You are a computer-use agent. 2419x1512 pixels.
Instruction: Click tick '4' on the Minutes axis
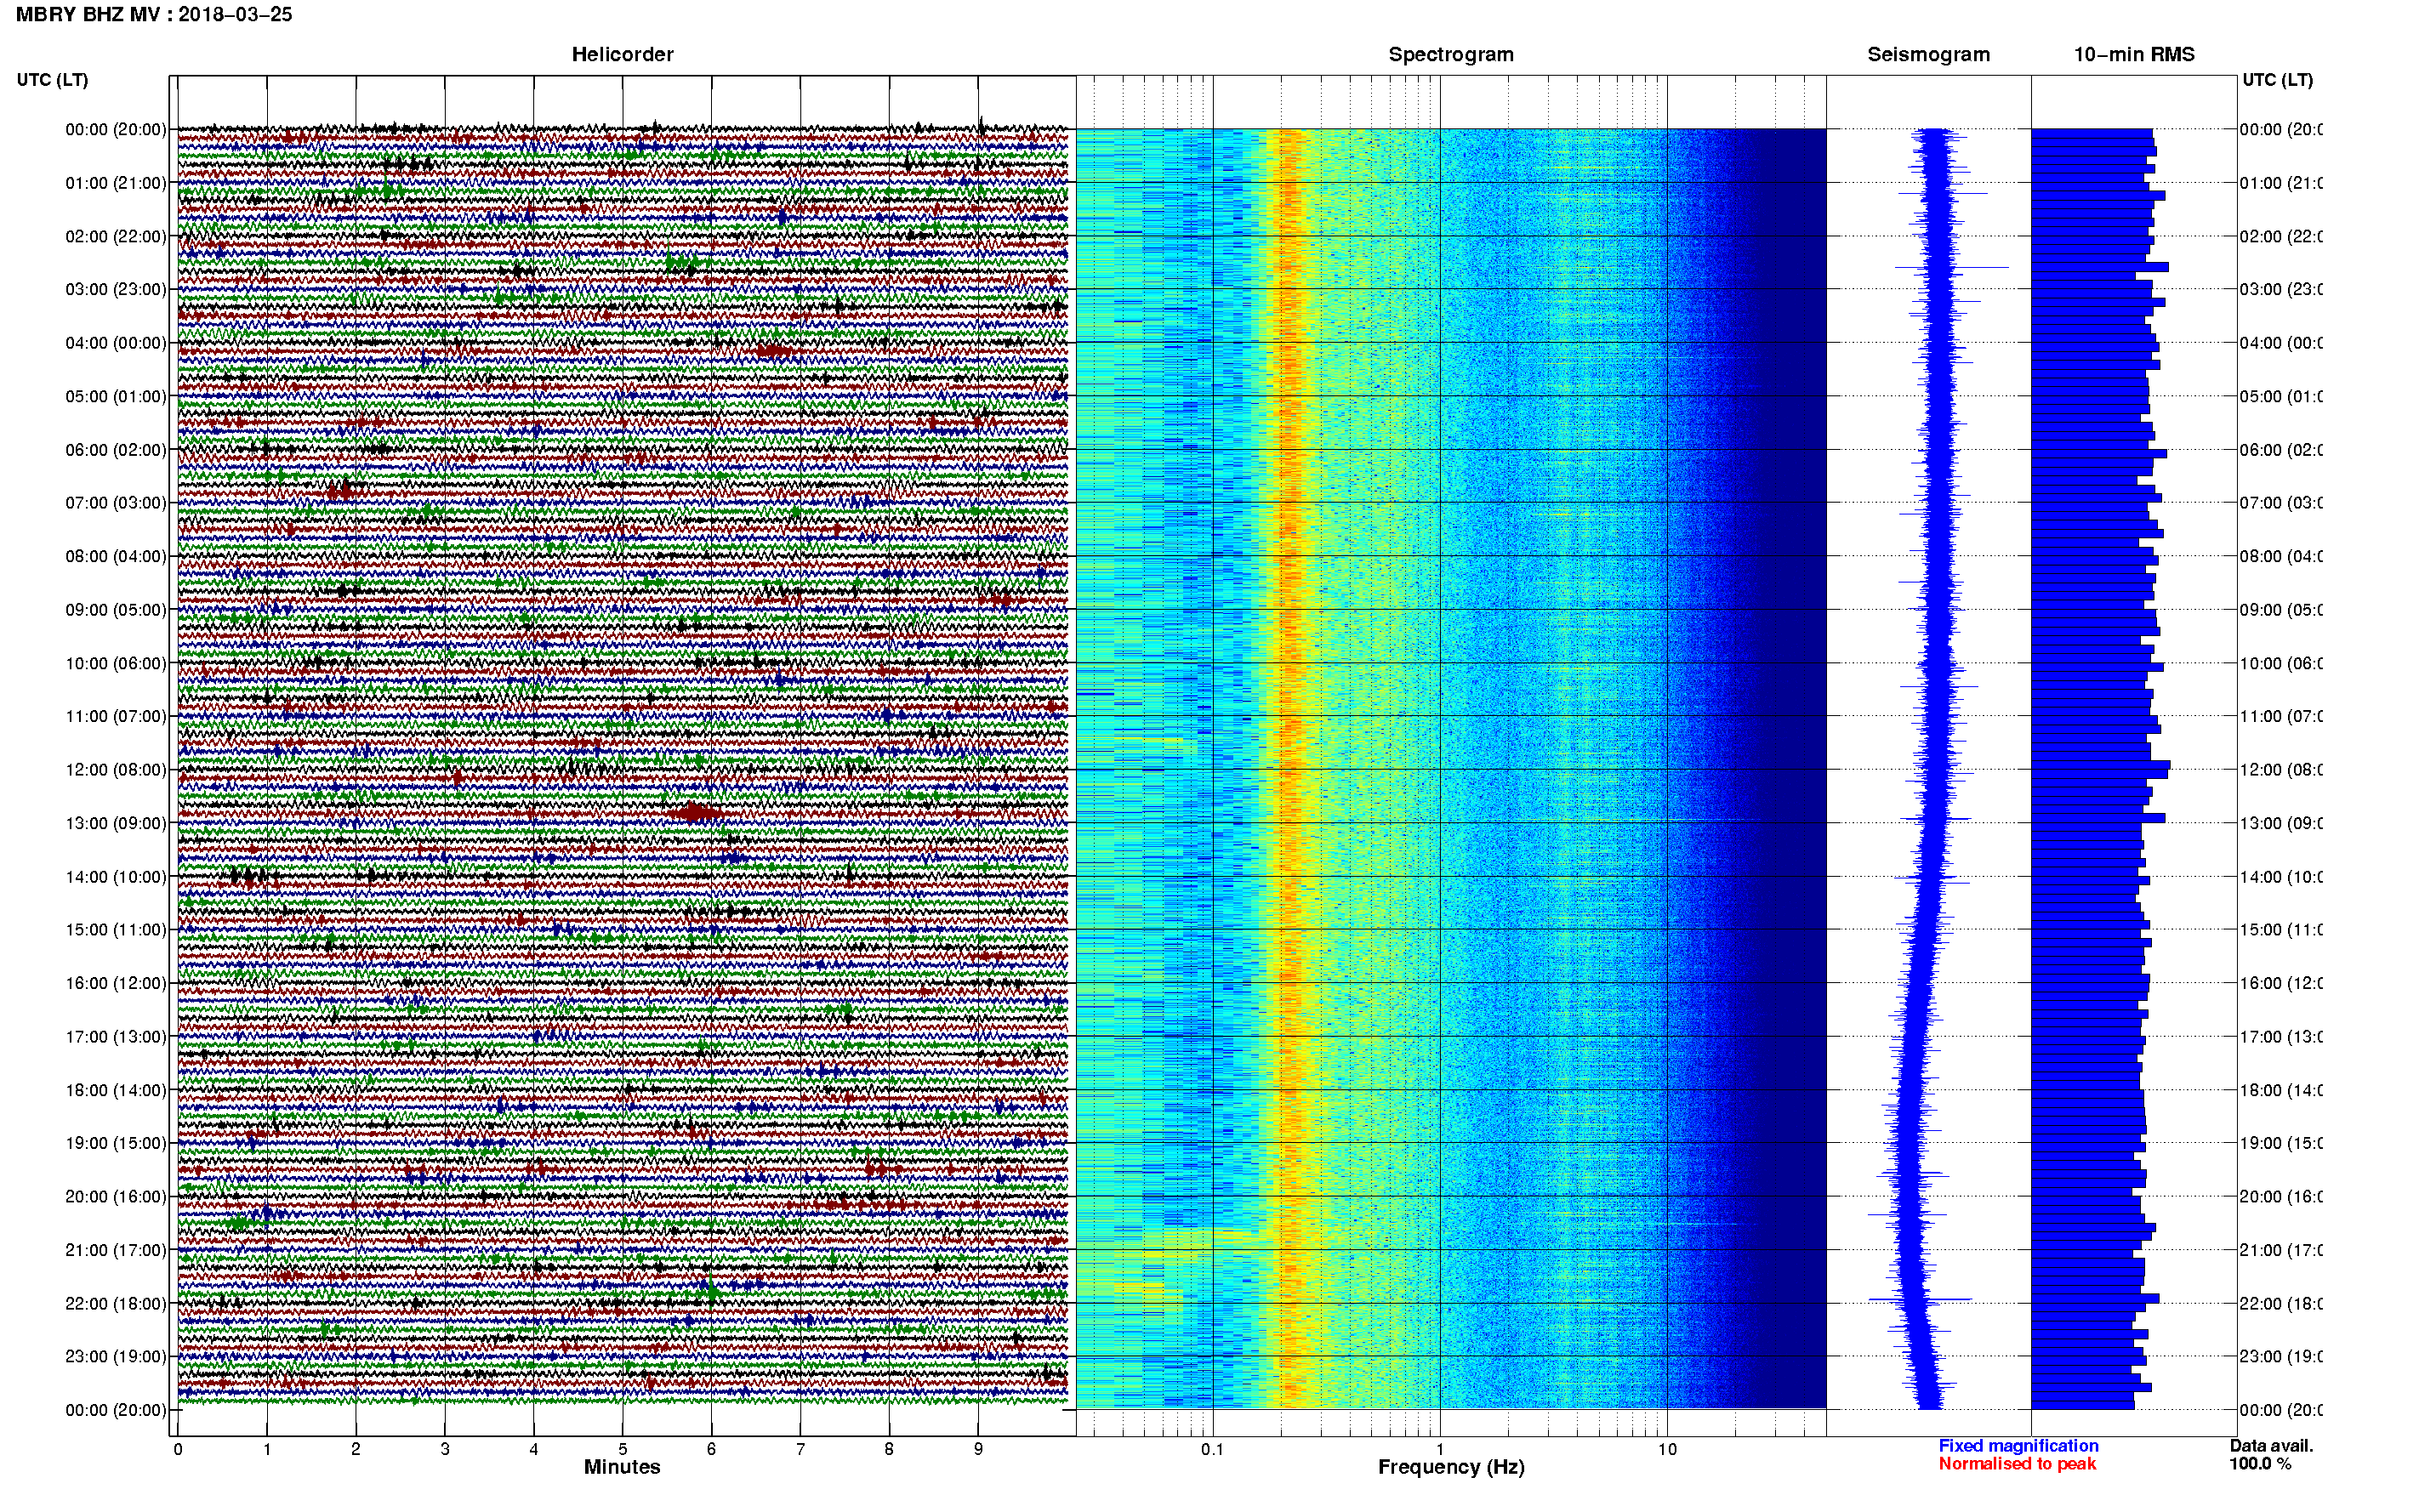(x=534, y=1449)
